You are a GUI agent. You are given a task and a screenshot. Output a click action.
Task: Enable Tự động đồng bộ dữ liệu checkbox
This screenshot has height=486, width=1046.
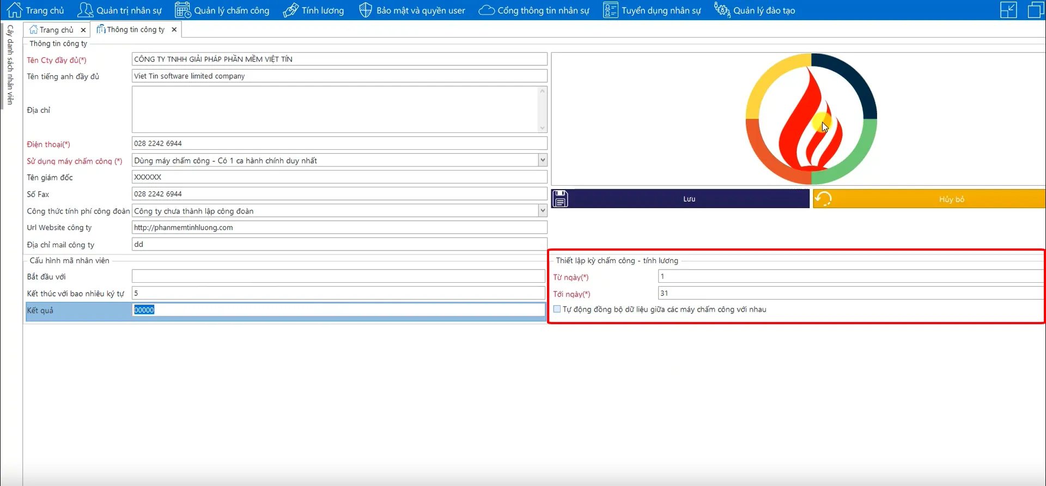pos(557,309)
